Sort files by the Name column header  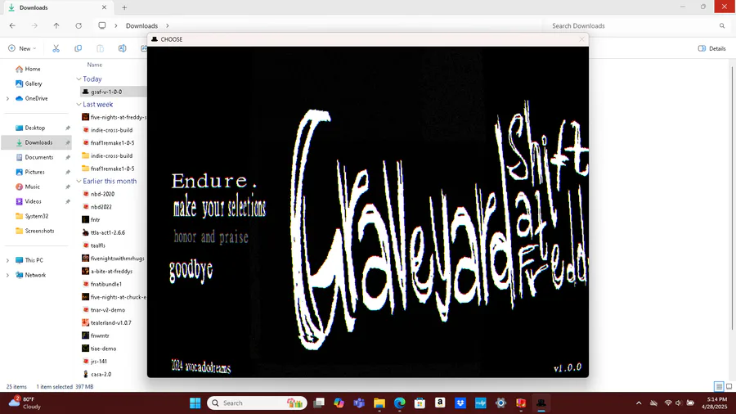click(94, 65)
